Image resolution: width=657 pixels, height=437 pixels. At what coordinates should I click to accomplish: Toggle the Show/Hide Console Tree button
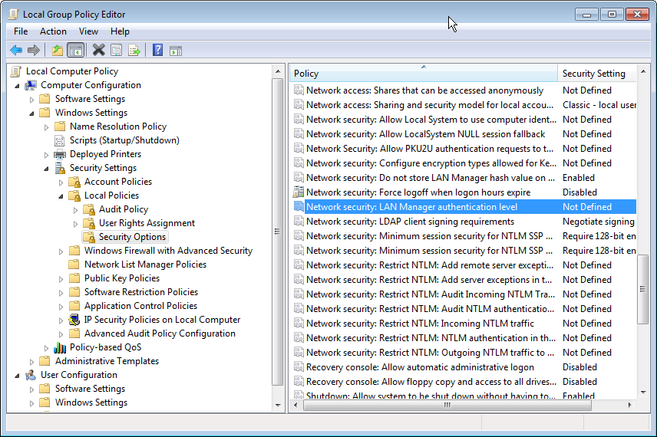(76, 51)
